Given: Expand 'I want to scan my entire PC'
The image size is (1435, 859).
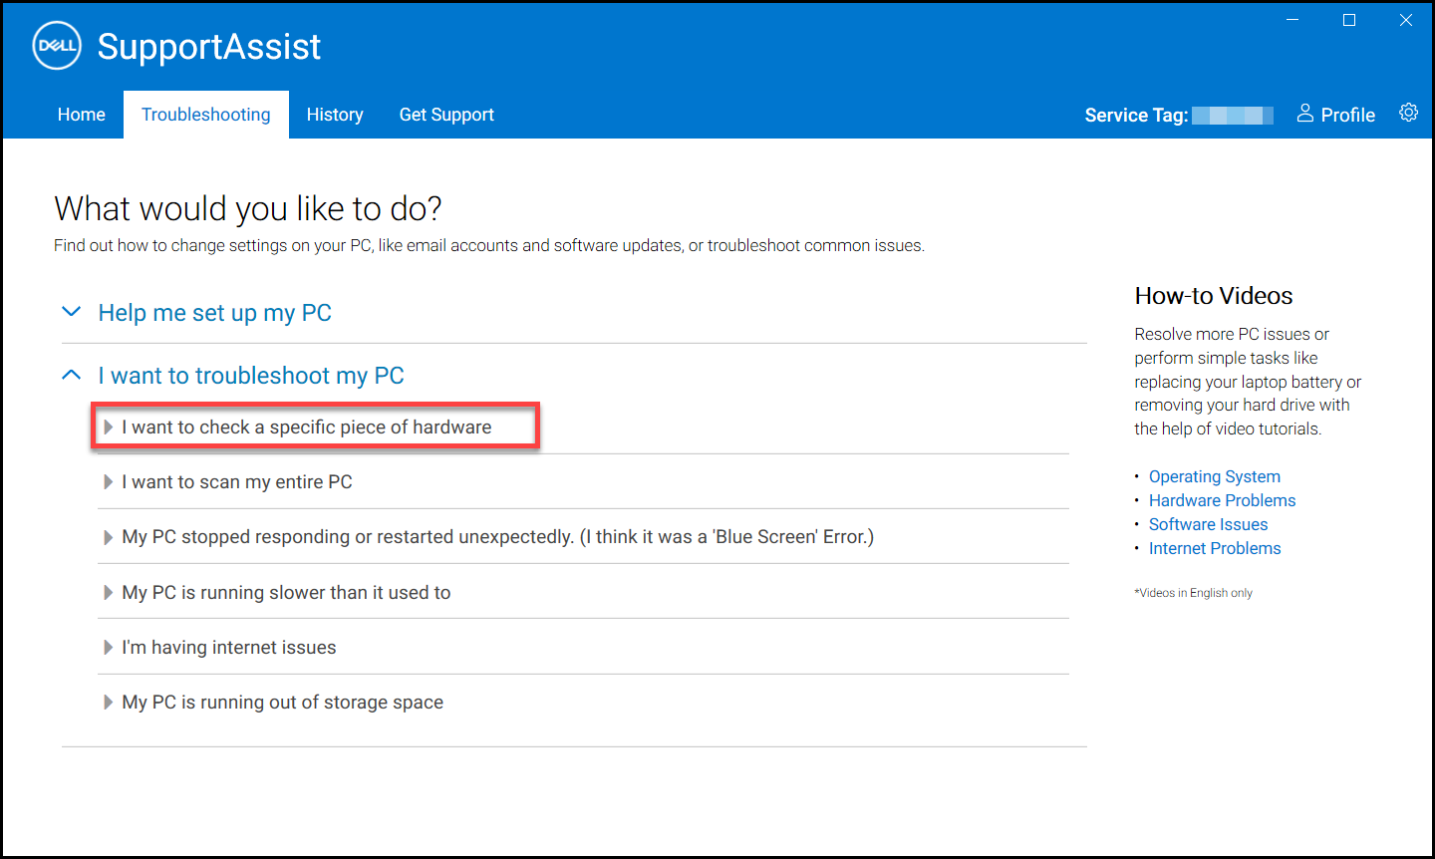Looking at the screenshot, I should click(x=236, y=481).
